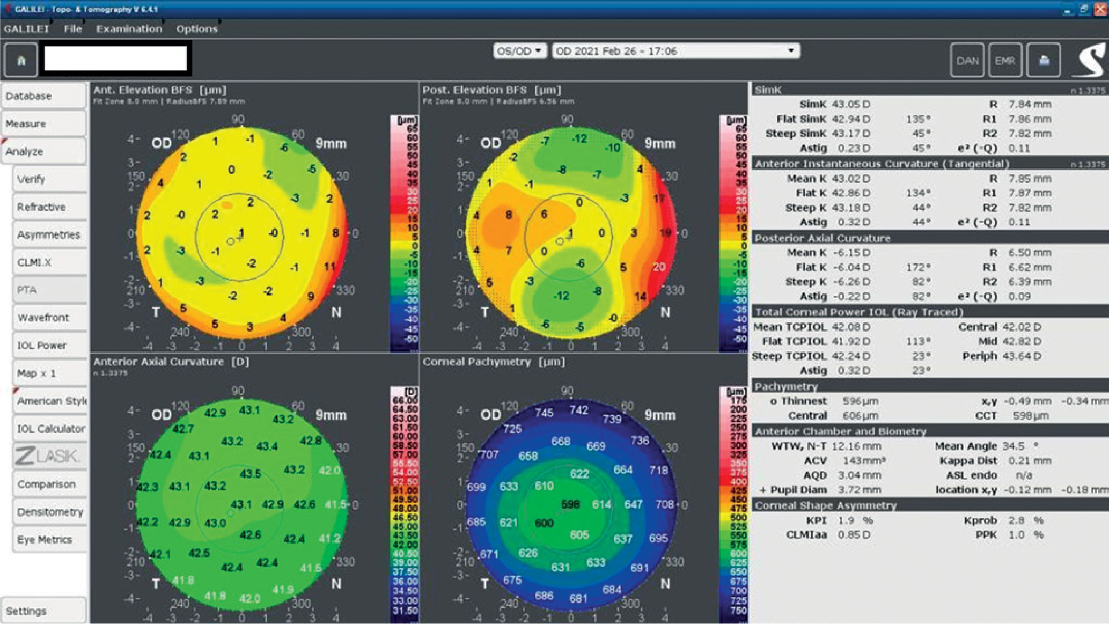Screen dimensions: 1109x624
Task: Click the patient name field
Action: (x=115, y=58)
